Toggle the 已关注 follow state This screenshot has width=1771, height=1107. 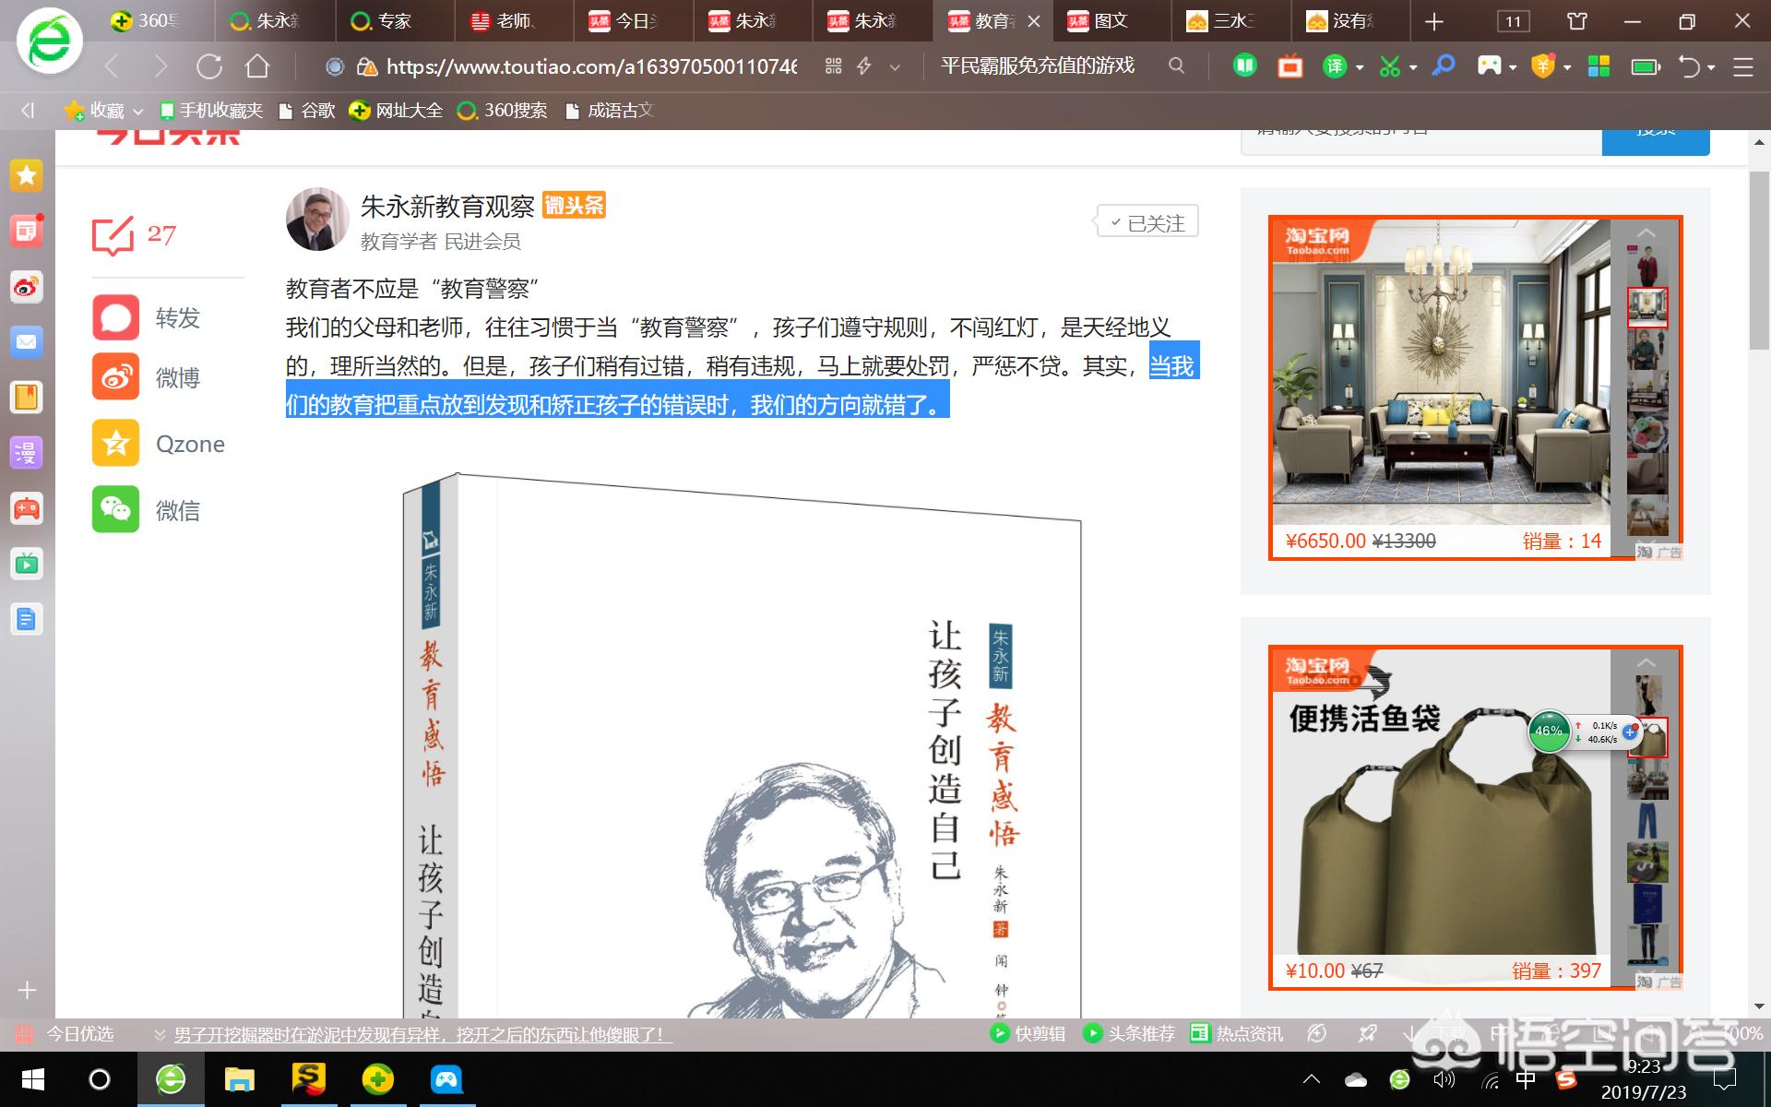(1147, 220)
